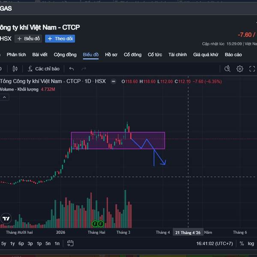Open the Tài chính tab
This screenshot has height=257, width=257.
[178, 54]
